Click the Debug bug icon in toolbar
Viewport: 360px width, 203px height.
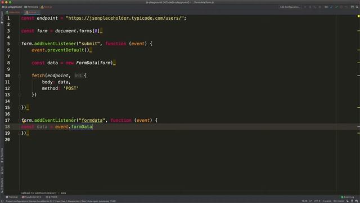[310, 7]
